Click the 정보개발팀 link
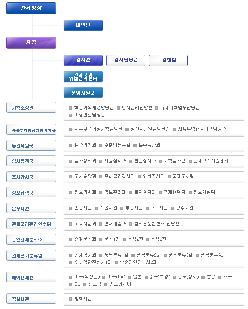Viewport: 248px width, 309px height. [x=204, y=192]
